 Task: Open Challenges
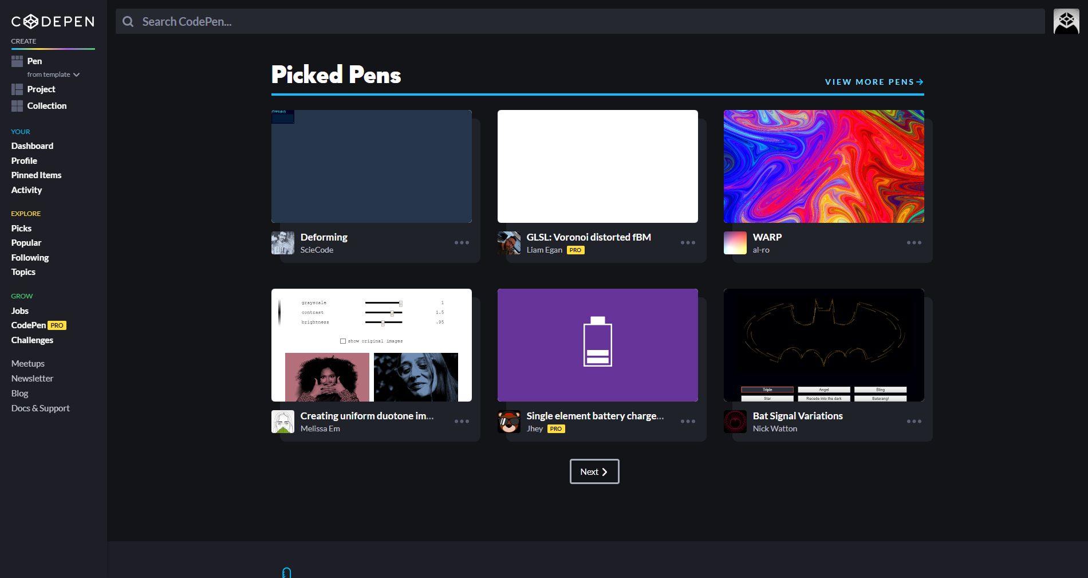tap(32, 340)
